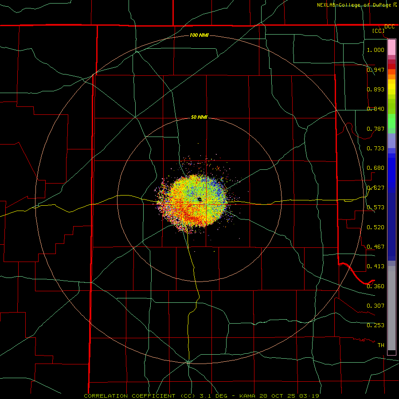The height and width of the screenshot is (399, 399).
Task: Pick the pink top segment of the color bar
Action: click(391, 47)
